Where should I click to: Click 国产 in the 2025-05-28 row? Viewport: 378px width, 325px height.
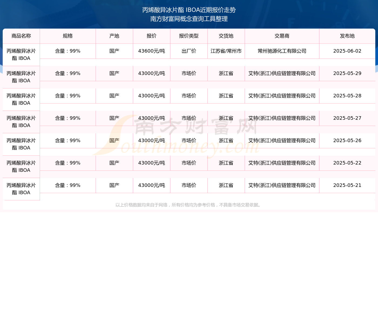coord(114,96)
